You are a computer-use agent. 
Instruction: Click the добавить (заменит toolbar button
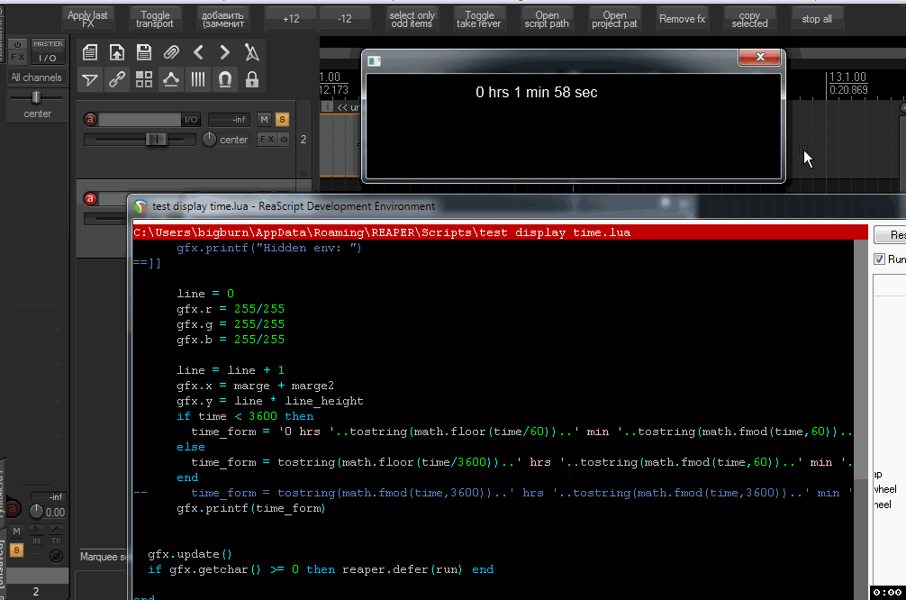click(x=222, y=19)
